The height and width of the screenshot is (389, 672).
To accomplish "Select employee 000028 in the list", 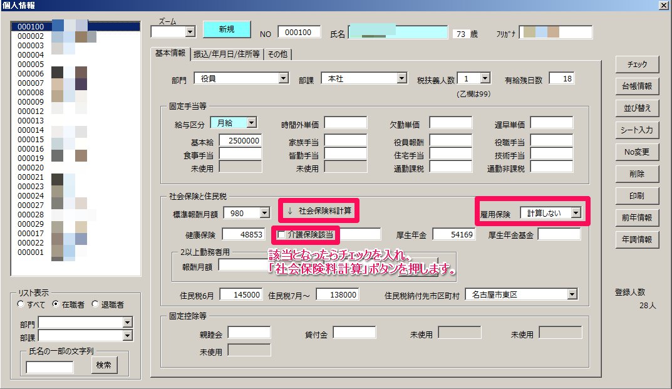I will click(x=75, y=214).
